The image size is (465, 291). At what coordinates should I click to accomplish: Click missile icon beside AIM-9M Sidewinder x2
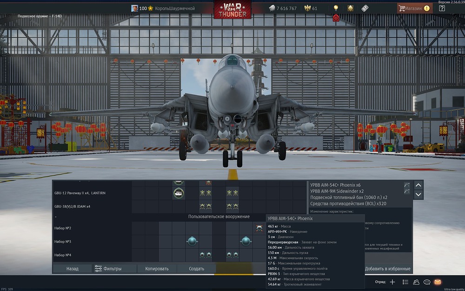(x=406, y=191)
